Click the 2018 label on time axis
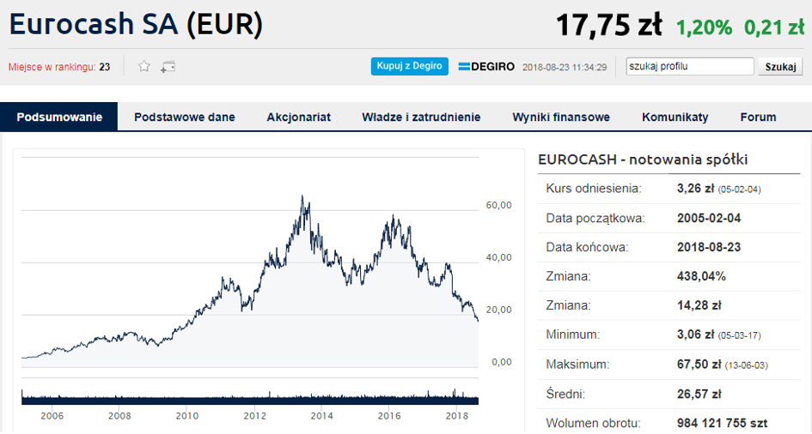 coord(457,416)
